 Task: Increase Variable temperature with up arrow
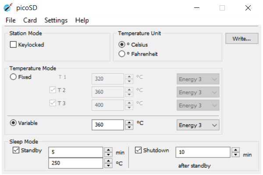click(129, 122)
